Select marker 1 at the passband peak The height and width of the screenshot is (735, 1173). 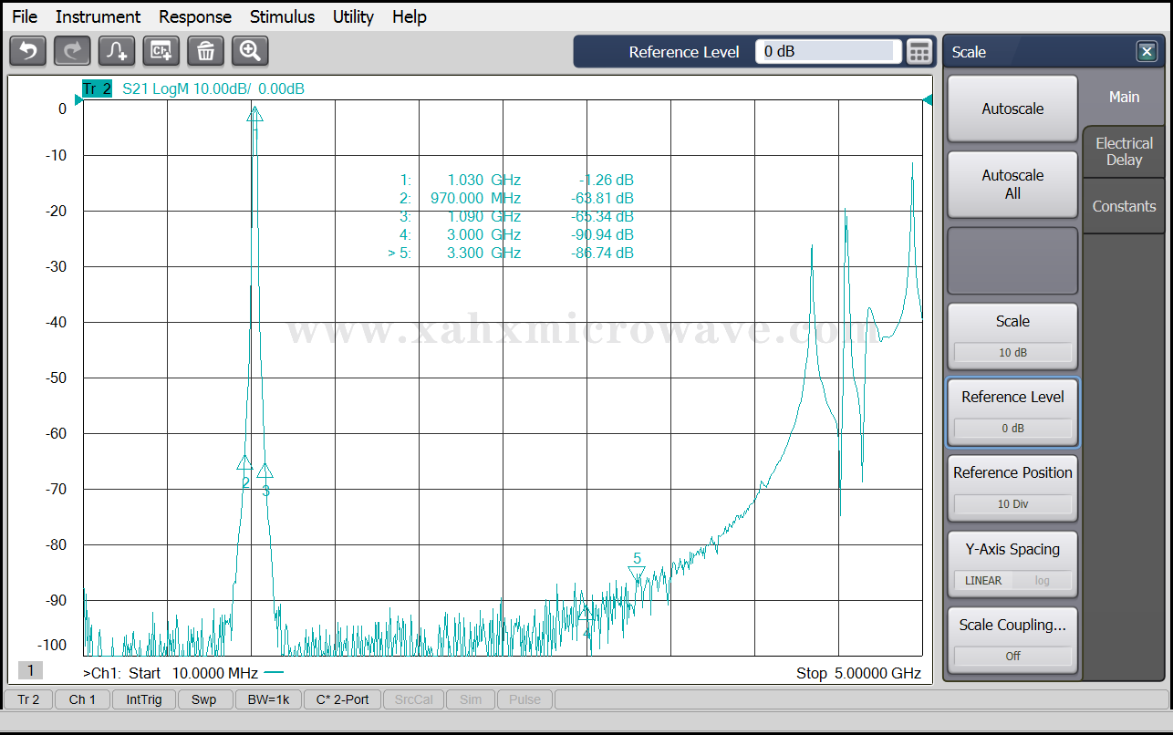[255, 114]
